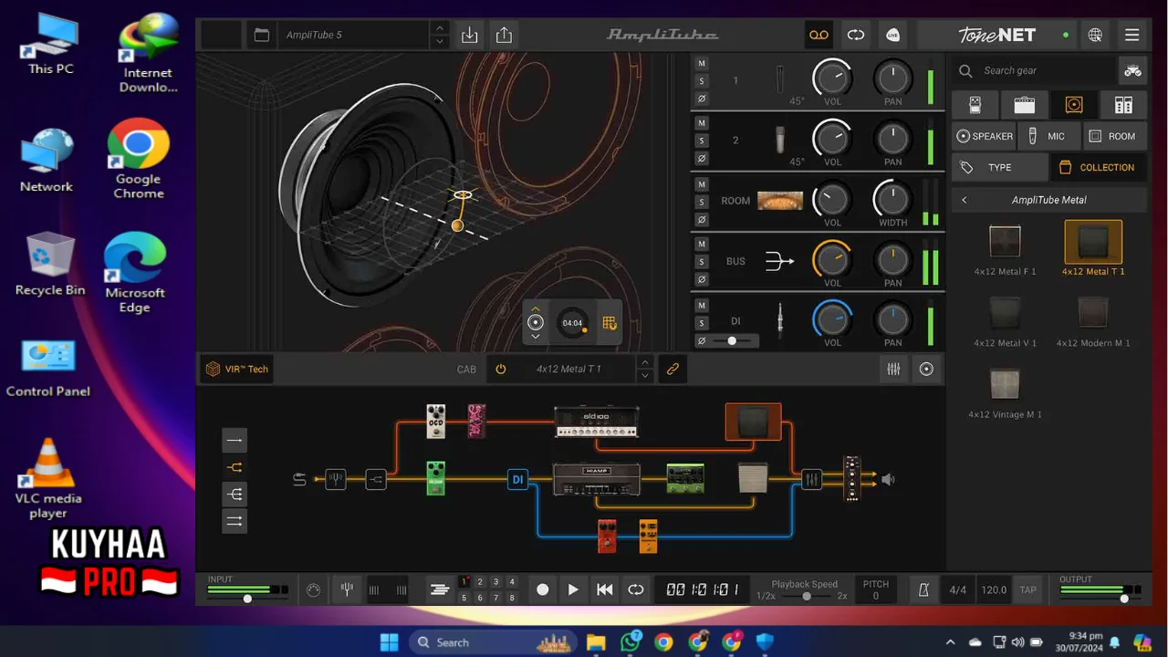This screenshot has height=657, width=1168.
Task: Select the 4x12 Vintage M 1 cabinet
Action: pyautogui.click(x=1005, y=392)
